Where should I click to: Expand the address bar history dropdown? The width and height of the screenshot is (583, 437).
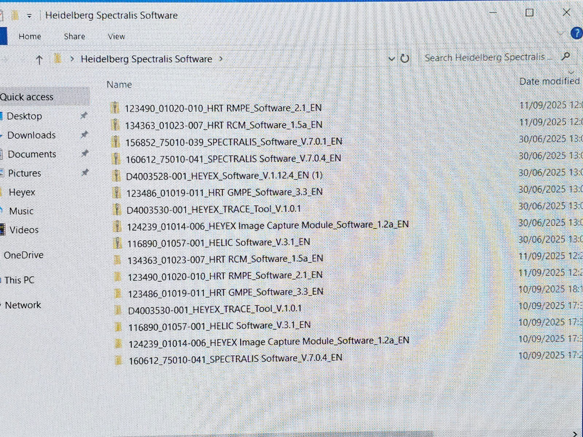coord(391,59)
